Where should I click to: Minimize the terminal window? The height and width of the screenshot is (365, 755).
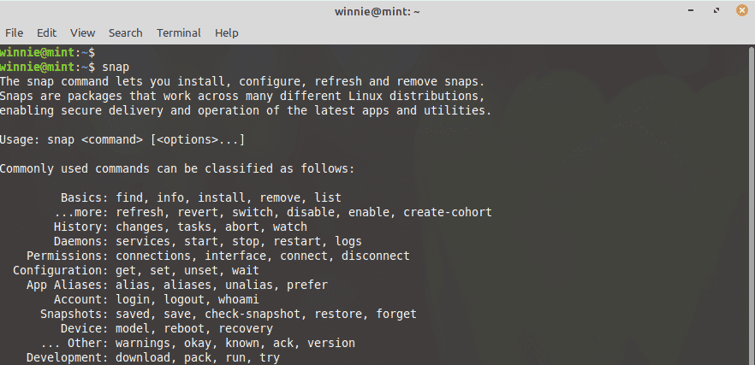coord(691,10)
